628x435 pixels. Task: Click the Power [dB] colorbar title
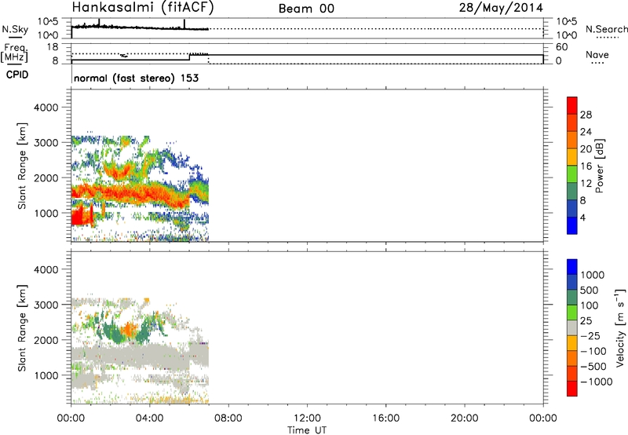(599, 166)
